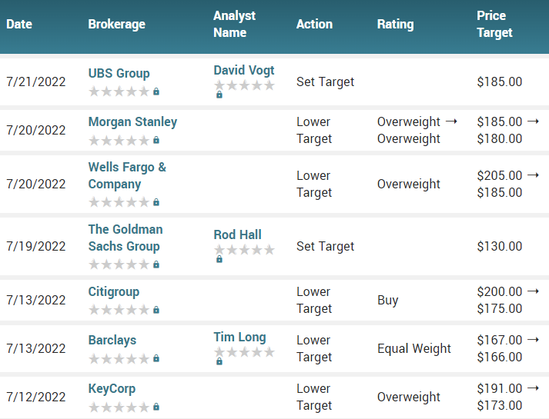
Task: Click the lock icon beside Citigroup star rating
Action: 156,310
